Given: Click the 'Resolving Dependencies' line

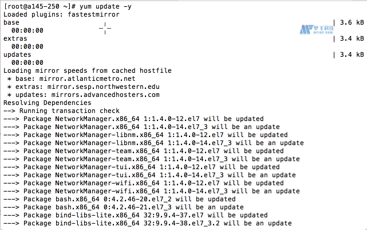Looking at the screenshot, I should (x=48, y=103).
